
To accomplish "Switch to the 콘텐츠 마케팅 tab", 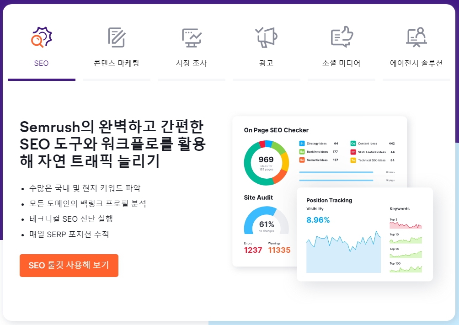I will (116, 63).
